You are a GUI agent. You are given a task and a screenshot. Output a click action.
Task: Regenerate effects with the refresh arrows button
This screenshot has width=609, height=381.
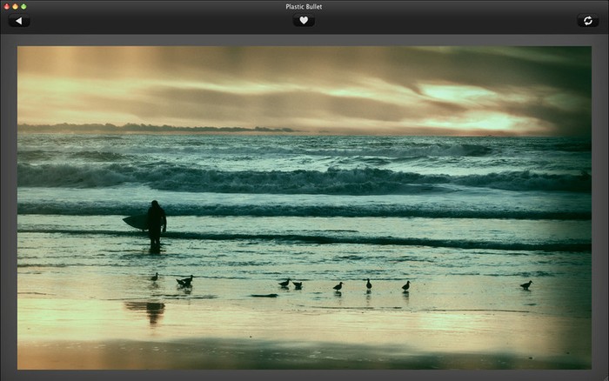[588, 21]
